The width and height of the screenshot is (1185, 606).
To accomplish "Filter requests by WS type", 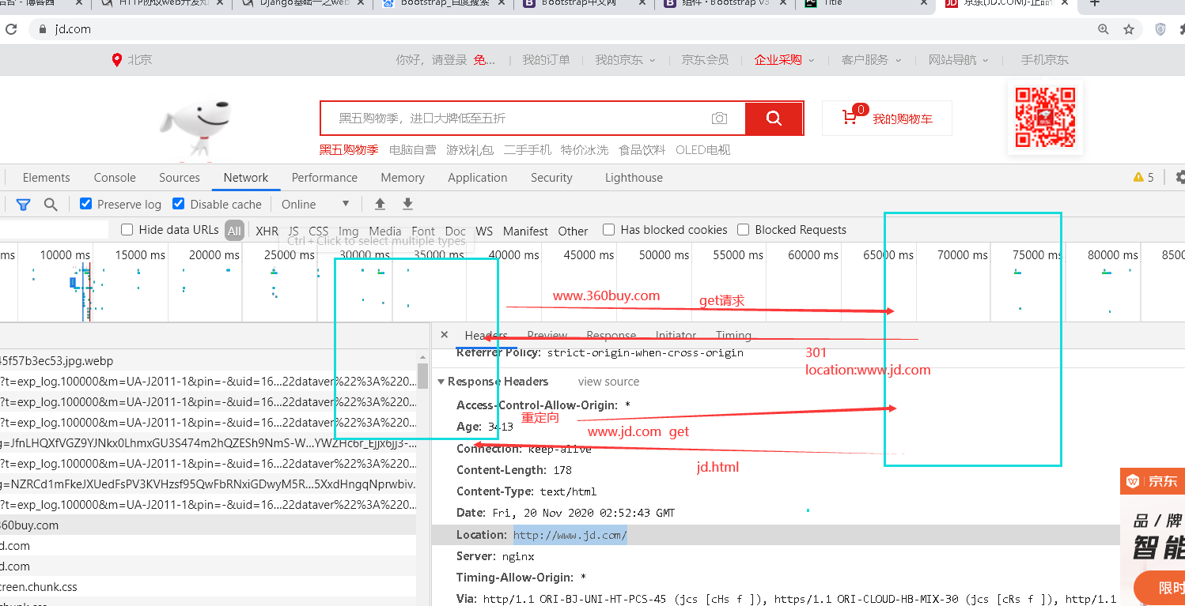I will [x=484, y=231].
